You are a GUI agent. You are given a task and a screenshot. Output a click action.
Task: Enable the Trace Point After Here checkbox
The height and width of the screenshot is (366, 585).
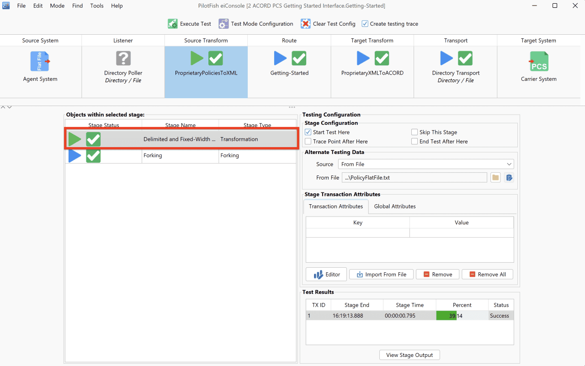pyautogui.click(x=308, y=142)
